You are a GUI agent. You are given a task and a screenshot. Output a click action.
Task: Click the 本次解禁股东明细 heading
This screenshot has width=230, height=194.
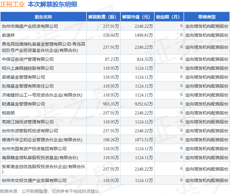[52, 4]
